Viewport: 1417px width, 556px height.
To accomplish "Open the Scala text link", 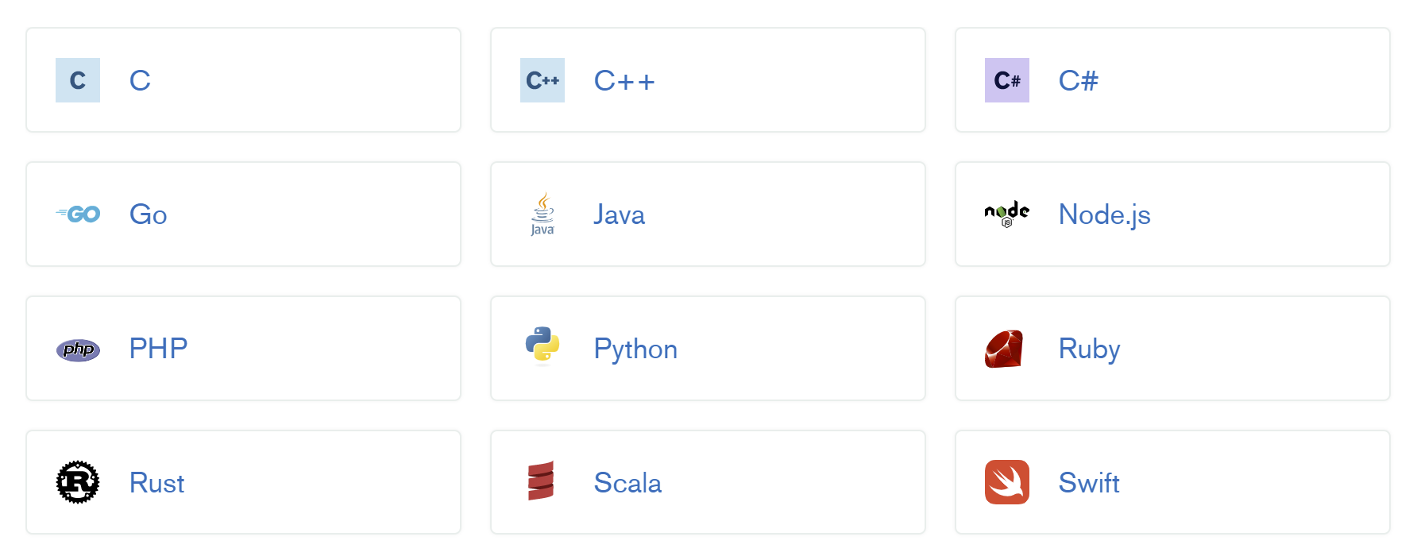I will coord(627,483).
